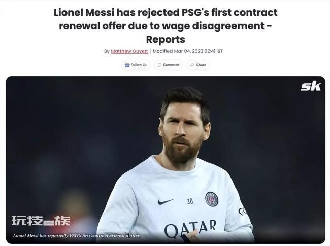Image resolution: width=330 pixels, height=246 pixels.
Task: Click the italic image caption text
Action: click(76, 236)
